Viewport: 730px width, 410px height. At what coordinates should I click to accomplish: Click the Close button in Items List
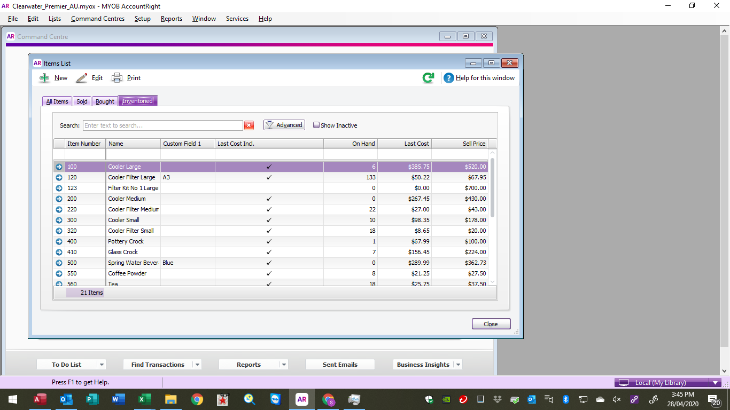pyautogui.click(x=491, y=324)
